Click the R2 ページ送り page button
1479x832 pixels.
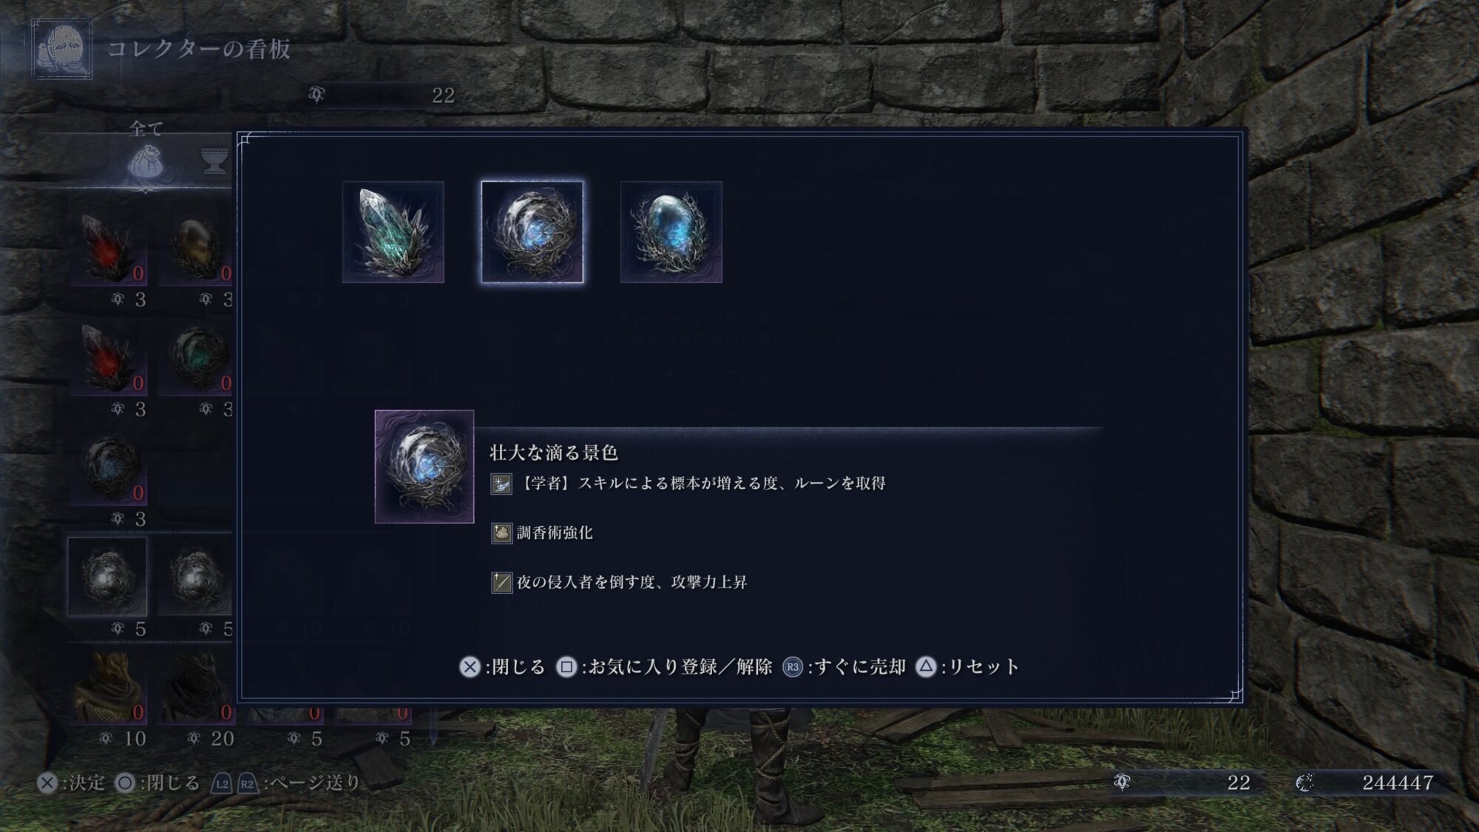pyautogui.click(x=248, y=784)
